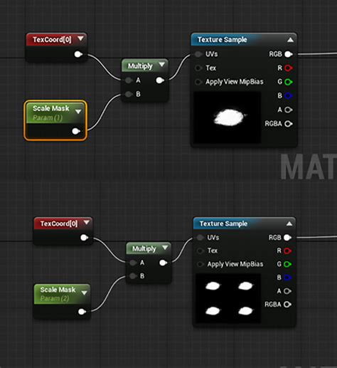Collapse the top Texture Sample node

pos(290,40)
